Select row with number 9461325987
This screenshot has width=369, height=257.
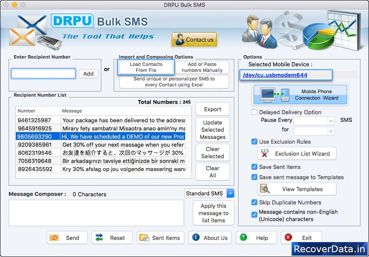100,120
